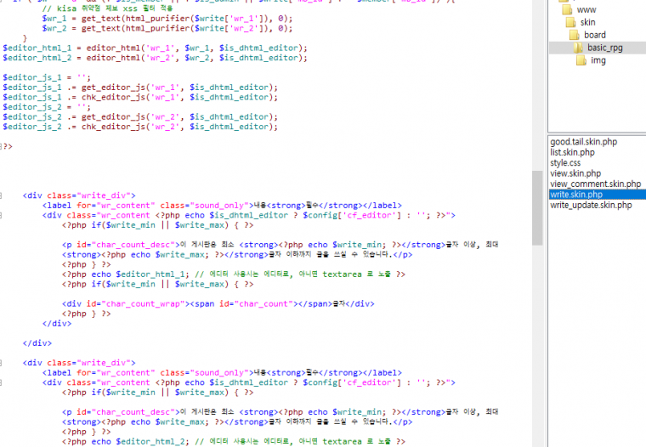Viewport: 646px width, 447px height.
Task: Open good.tail.skin.php file
Action: 583,142
